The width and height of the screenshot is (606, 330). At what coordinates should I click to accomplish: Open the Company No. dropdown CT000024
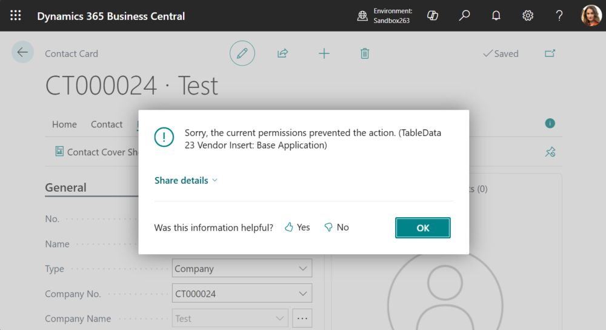point(242,293)
